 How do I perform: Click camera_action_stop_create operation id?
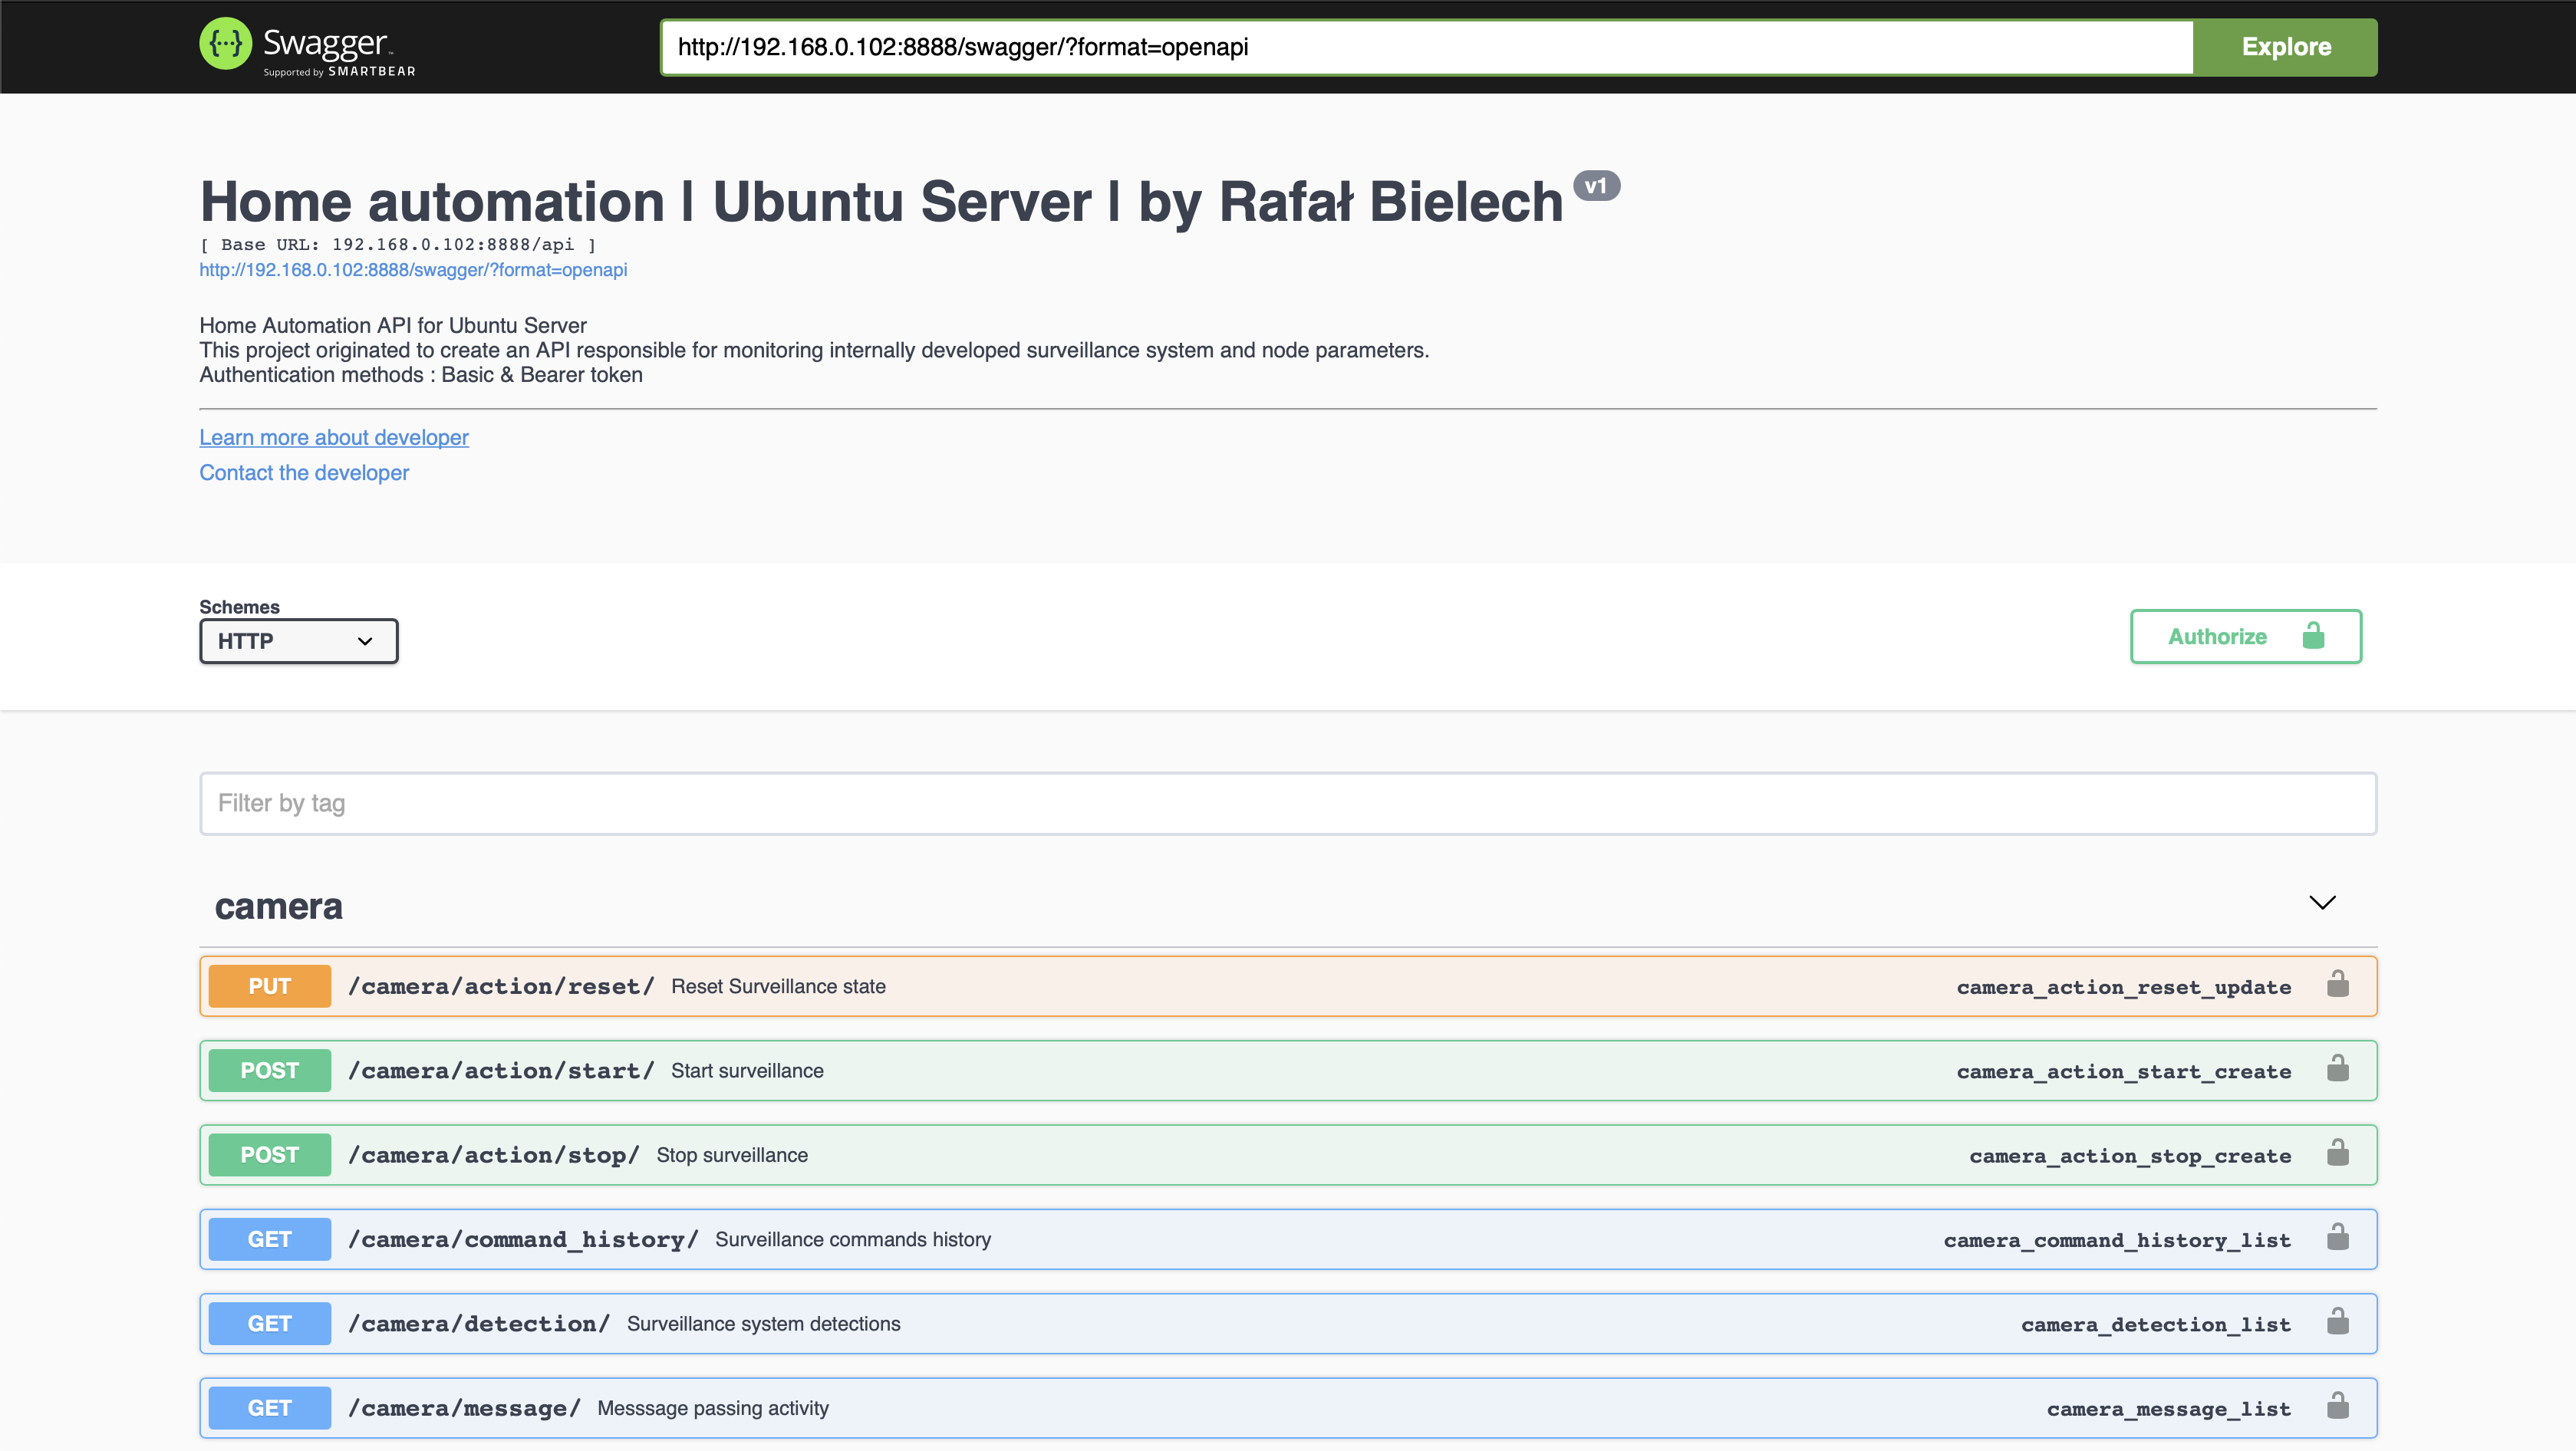[2130, 1156]
